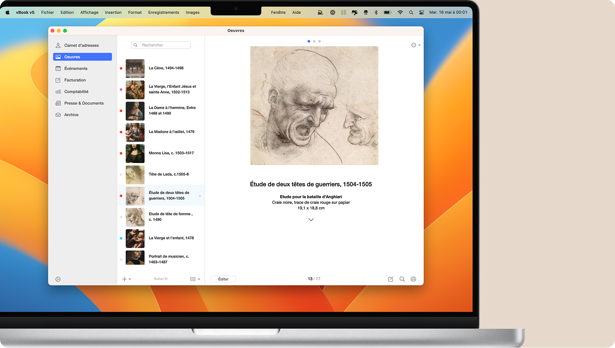Toggle grey dot of Etude de tête de femme
Image resolution: width=615 pixels, height=348 pixels.
click(x=121, y=217)
